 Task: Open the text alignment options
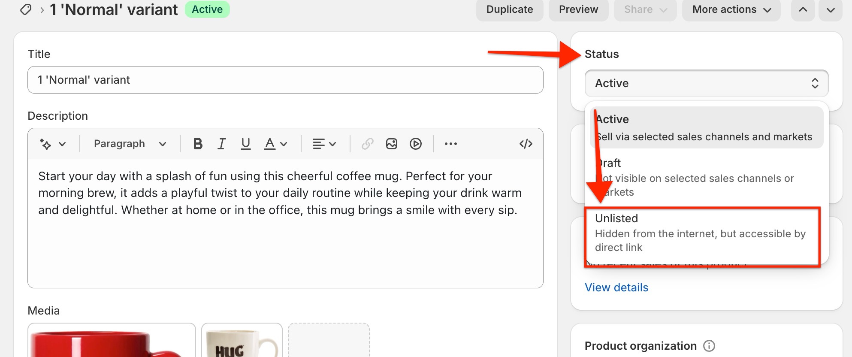click(324, 144)
